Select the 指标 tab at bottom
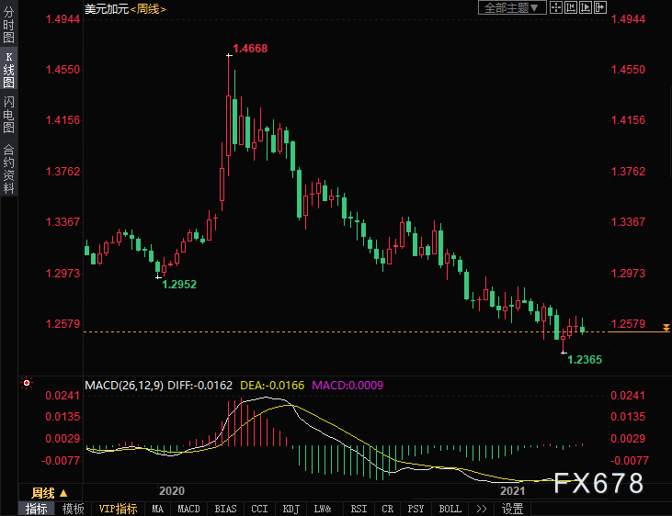 (37, 509)
